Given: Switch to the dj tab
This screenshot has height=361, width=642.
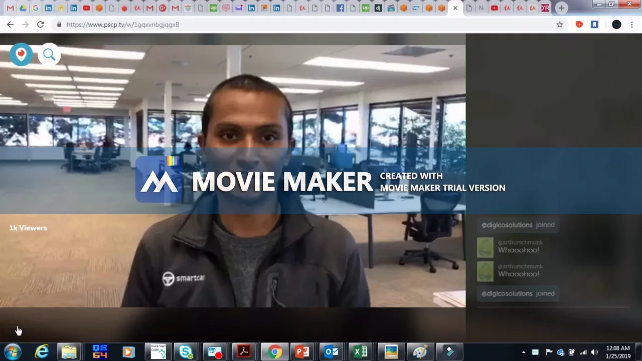Looking at the screenshot, I should pos(378,8).
